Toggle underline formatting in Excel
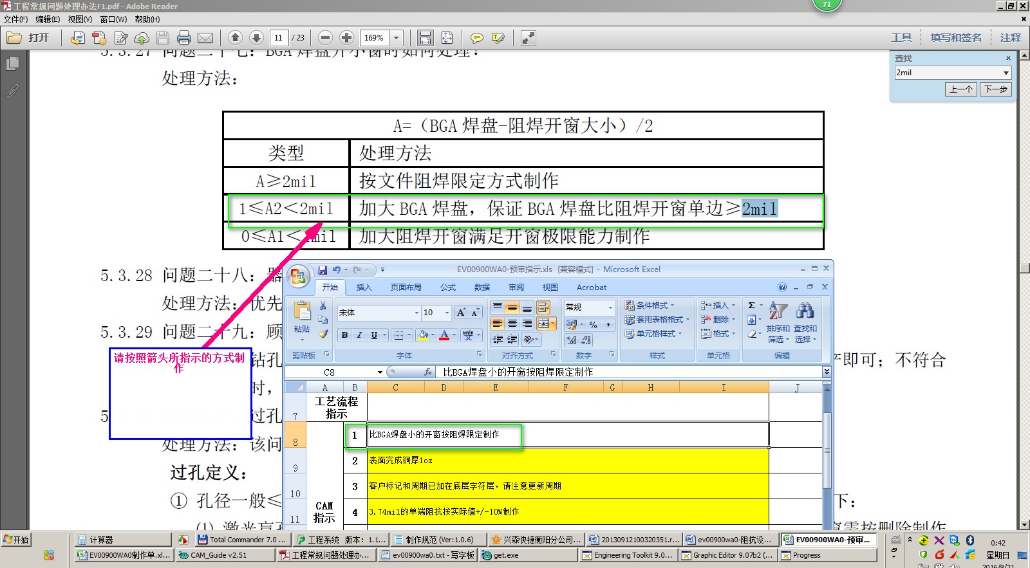The image size is (1030, 568). pos(374,335)
